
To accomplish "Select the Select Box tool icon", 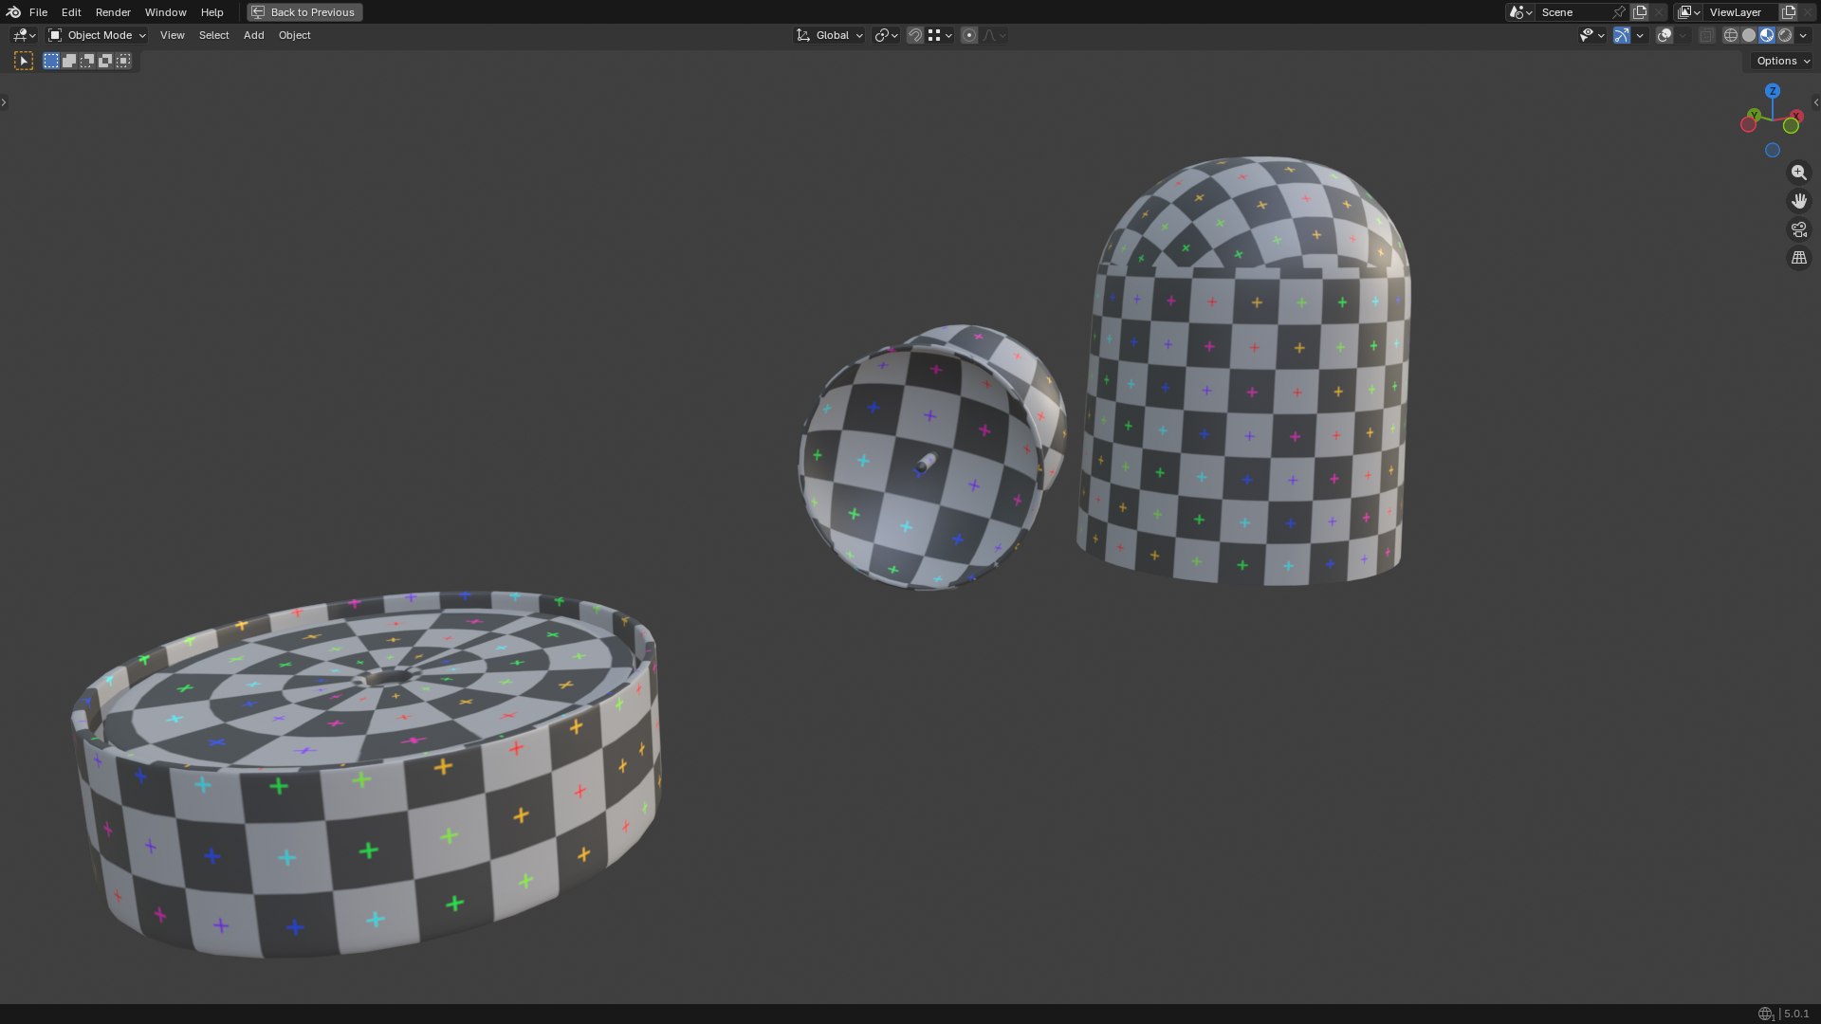I will 24,61.
